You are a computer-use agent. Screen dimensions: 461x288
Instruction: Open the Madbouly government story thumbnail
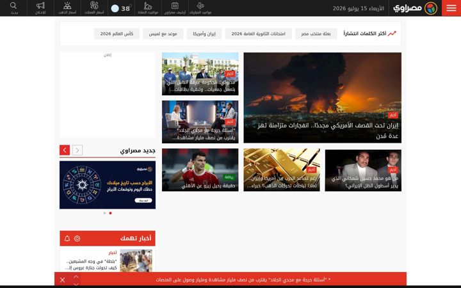click(x=200, y=74)
